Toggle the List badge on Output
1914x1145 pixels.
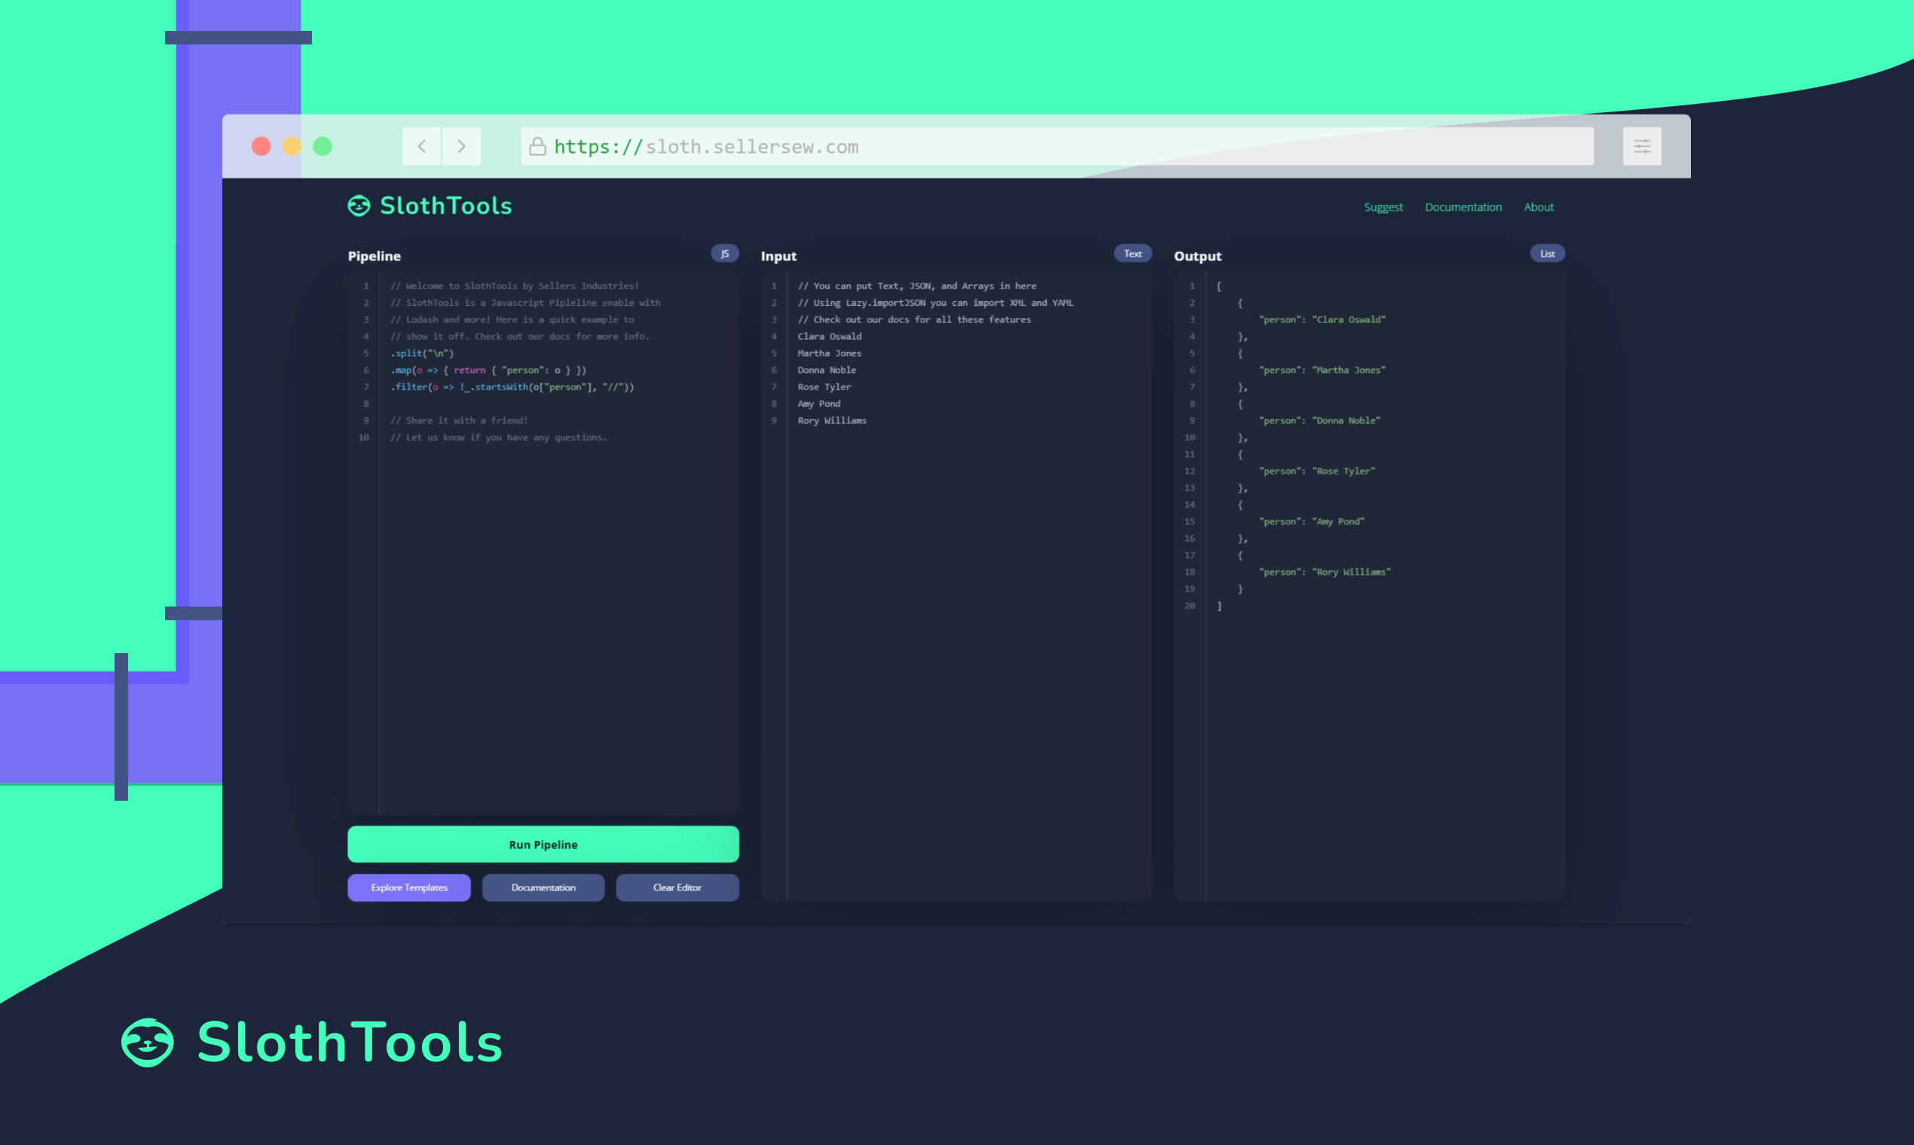(1548, 254)
